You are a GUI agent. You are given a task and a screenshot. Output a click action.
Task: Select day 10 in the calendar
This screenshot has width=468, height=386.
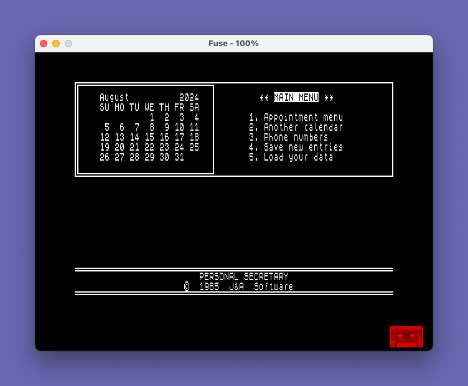point(179,128)
